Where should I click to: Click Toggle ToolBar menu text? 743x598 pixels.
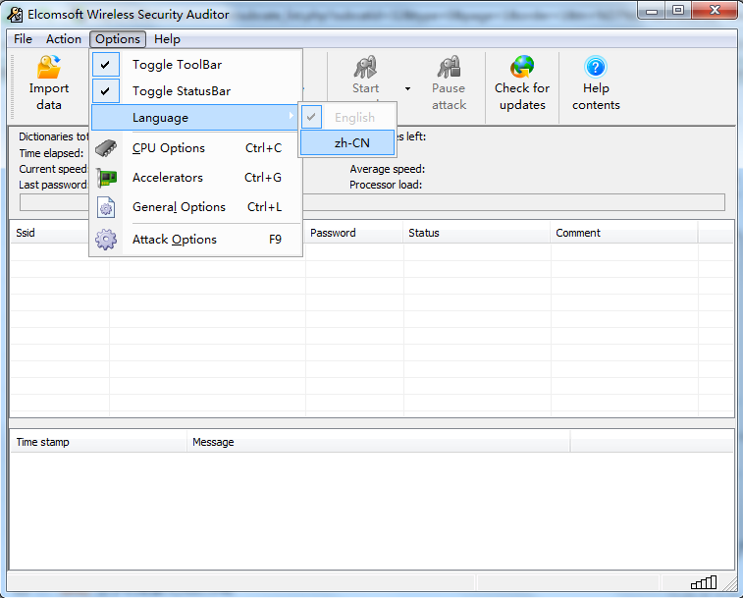pos(178,65)
